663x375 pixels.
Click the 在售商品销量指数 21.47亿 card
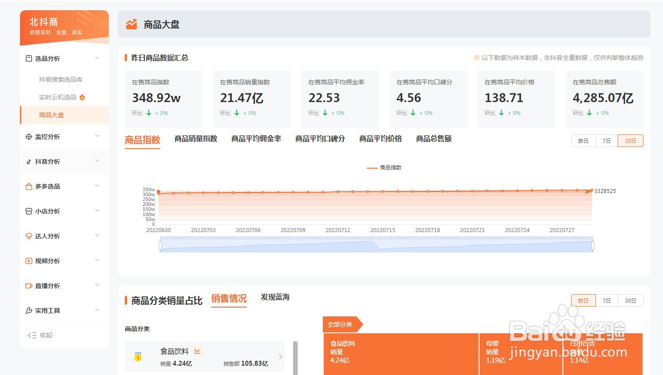pos(252,99)
